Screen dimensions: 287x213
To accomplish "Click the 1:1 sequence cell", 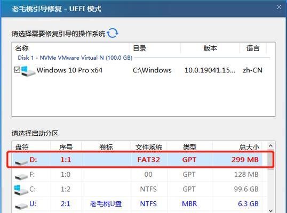I will click(66, 159).
